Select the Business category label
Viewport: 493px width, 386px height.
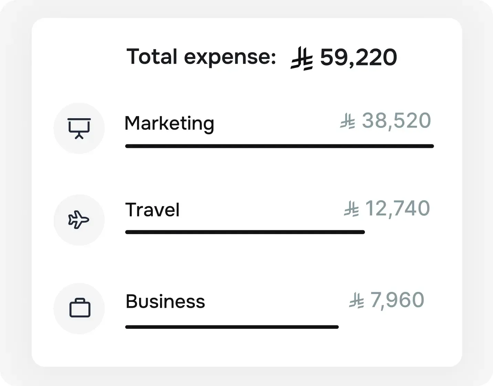tap(165, 302)
